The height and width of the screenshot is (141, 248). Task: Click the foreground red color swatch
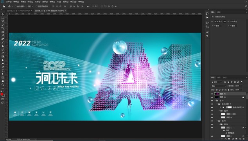2,94
